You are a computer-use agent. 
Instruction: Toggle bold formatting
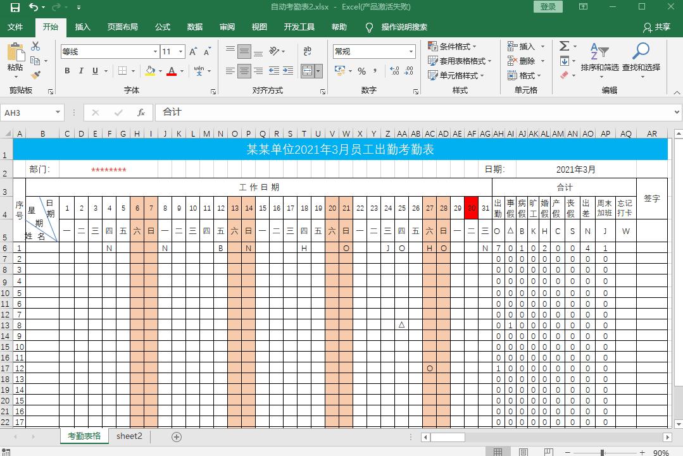67,71
